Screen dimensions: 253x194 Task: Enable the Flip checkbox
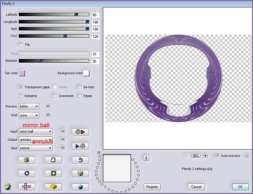[21, 44]
